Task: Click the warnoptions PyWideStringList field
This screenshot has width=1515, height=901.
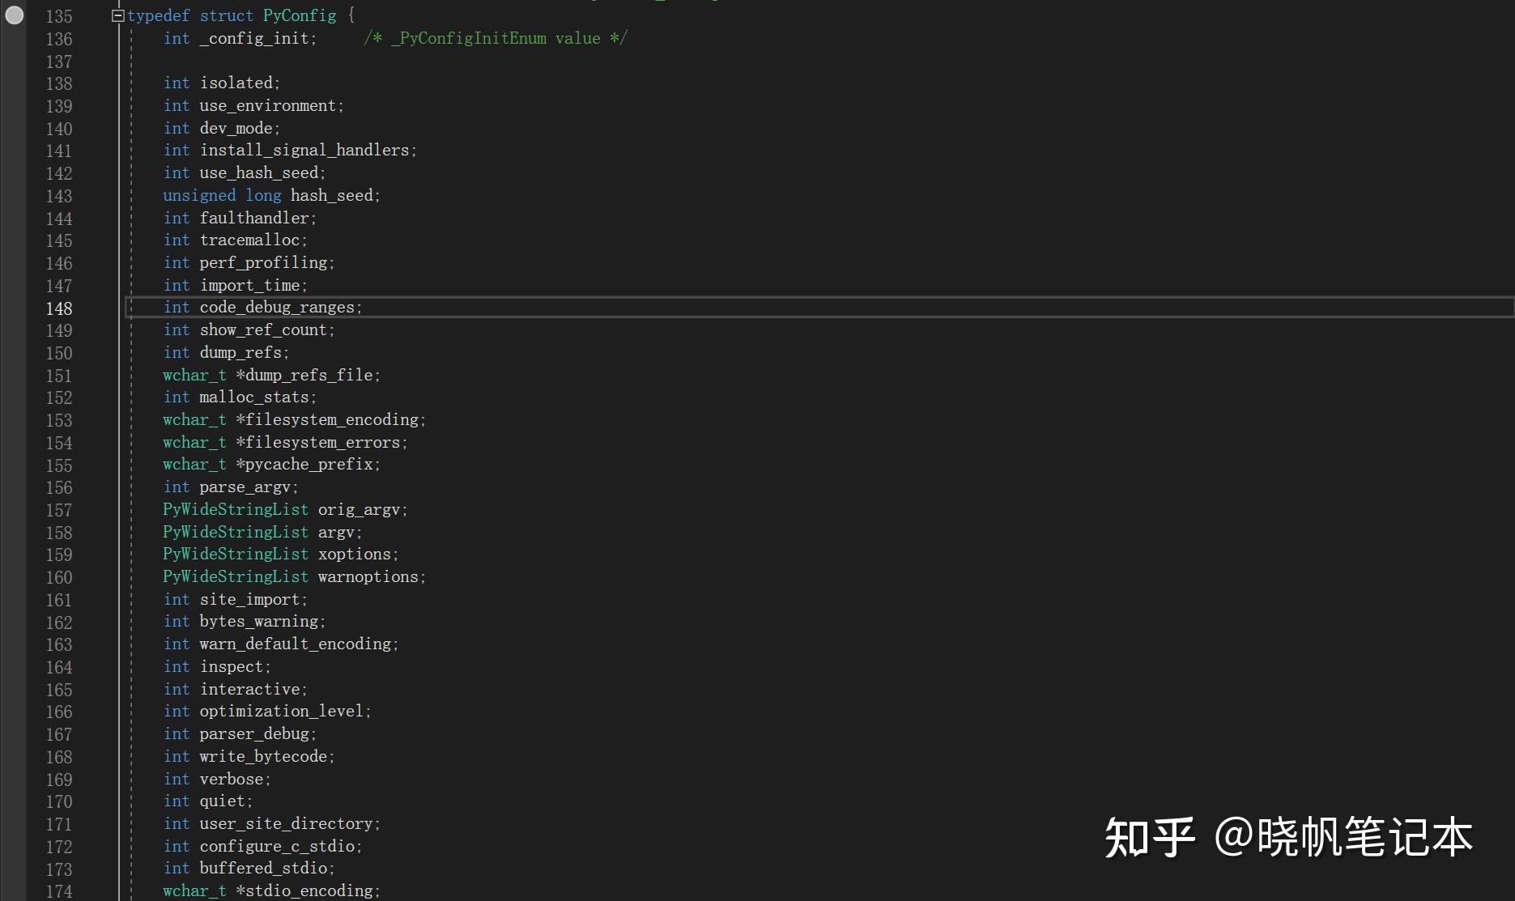Action: point(368,576)
